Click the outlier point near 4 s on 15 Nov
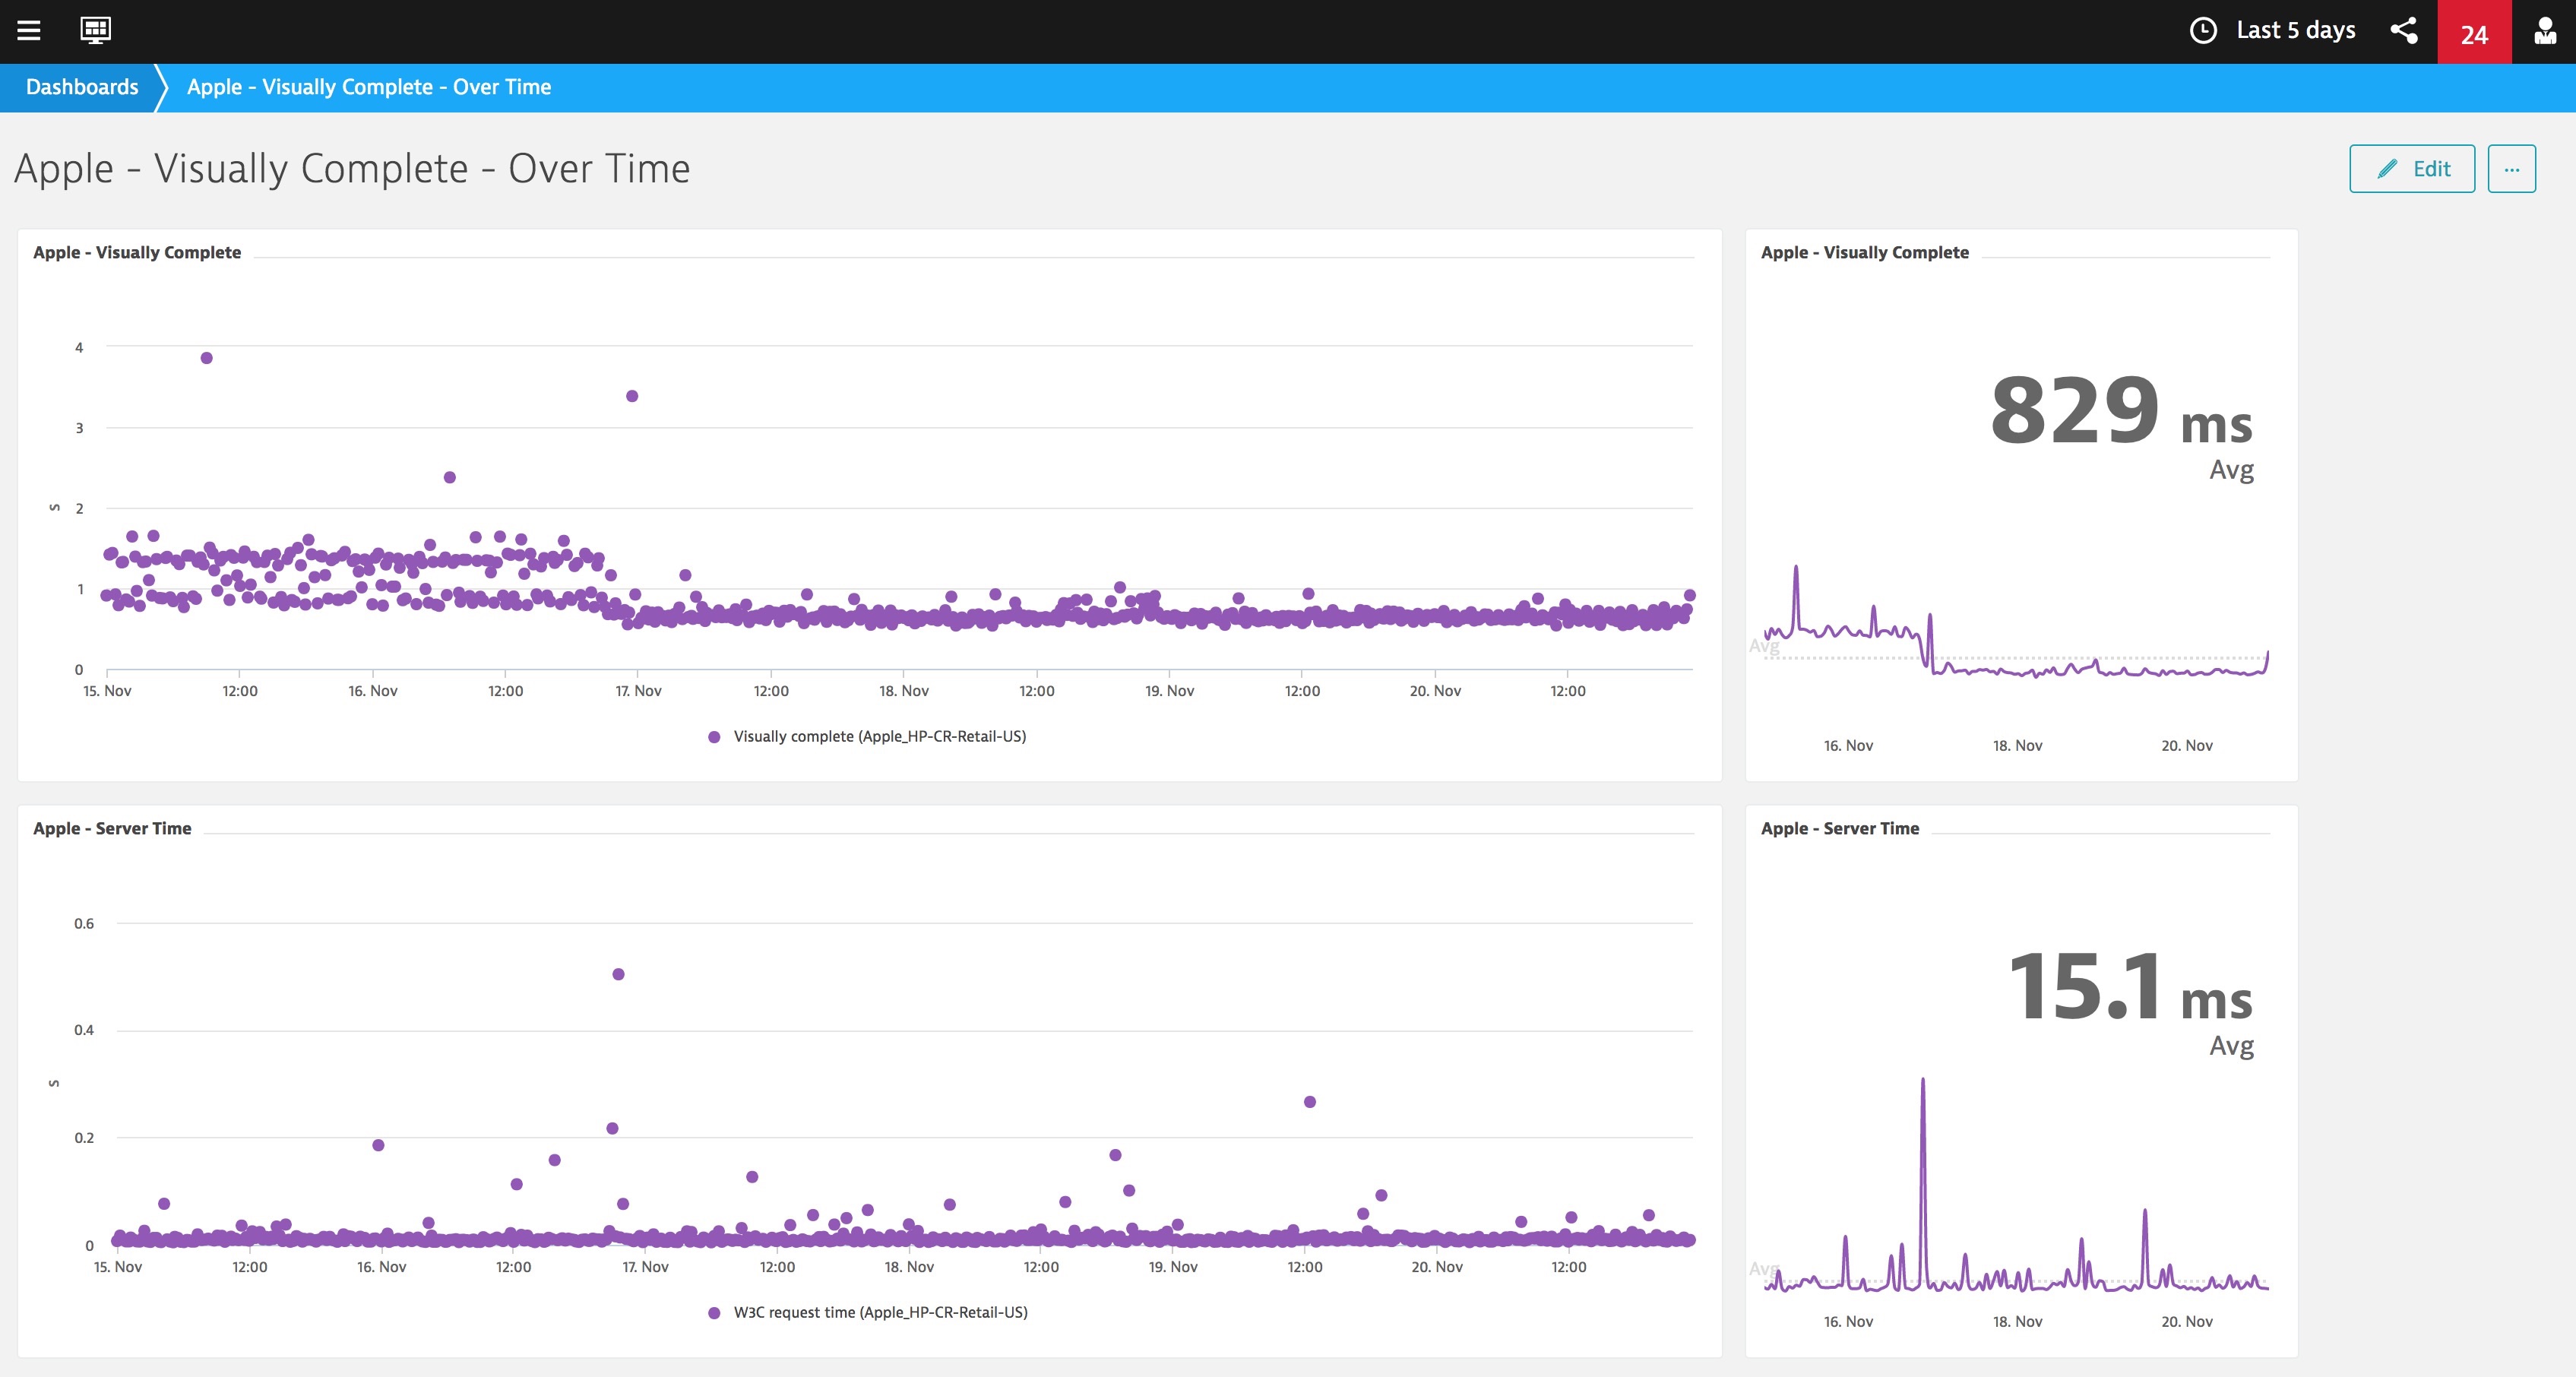The image size is (2576, 1377). (x=206, y=358)
